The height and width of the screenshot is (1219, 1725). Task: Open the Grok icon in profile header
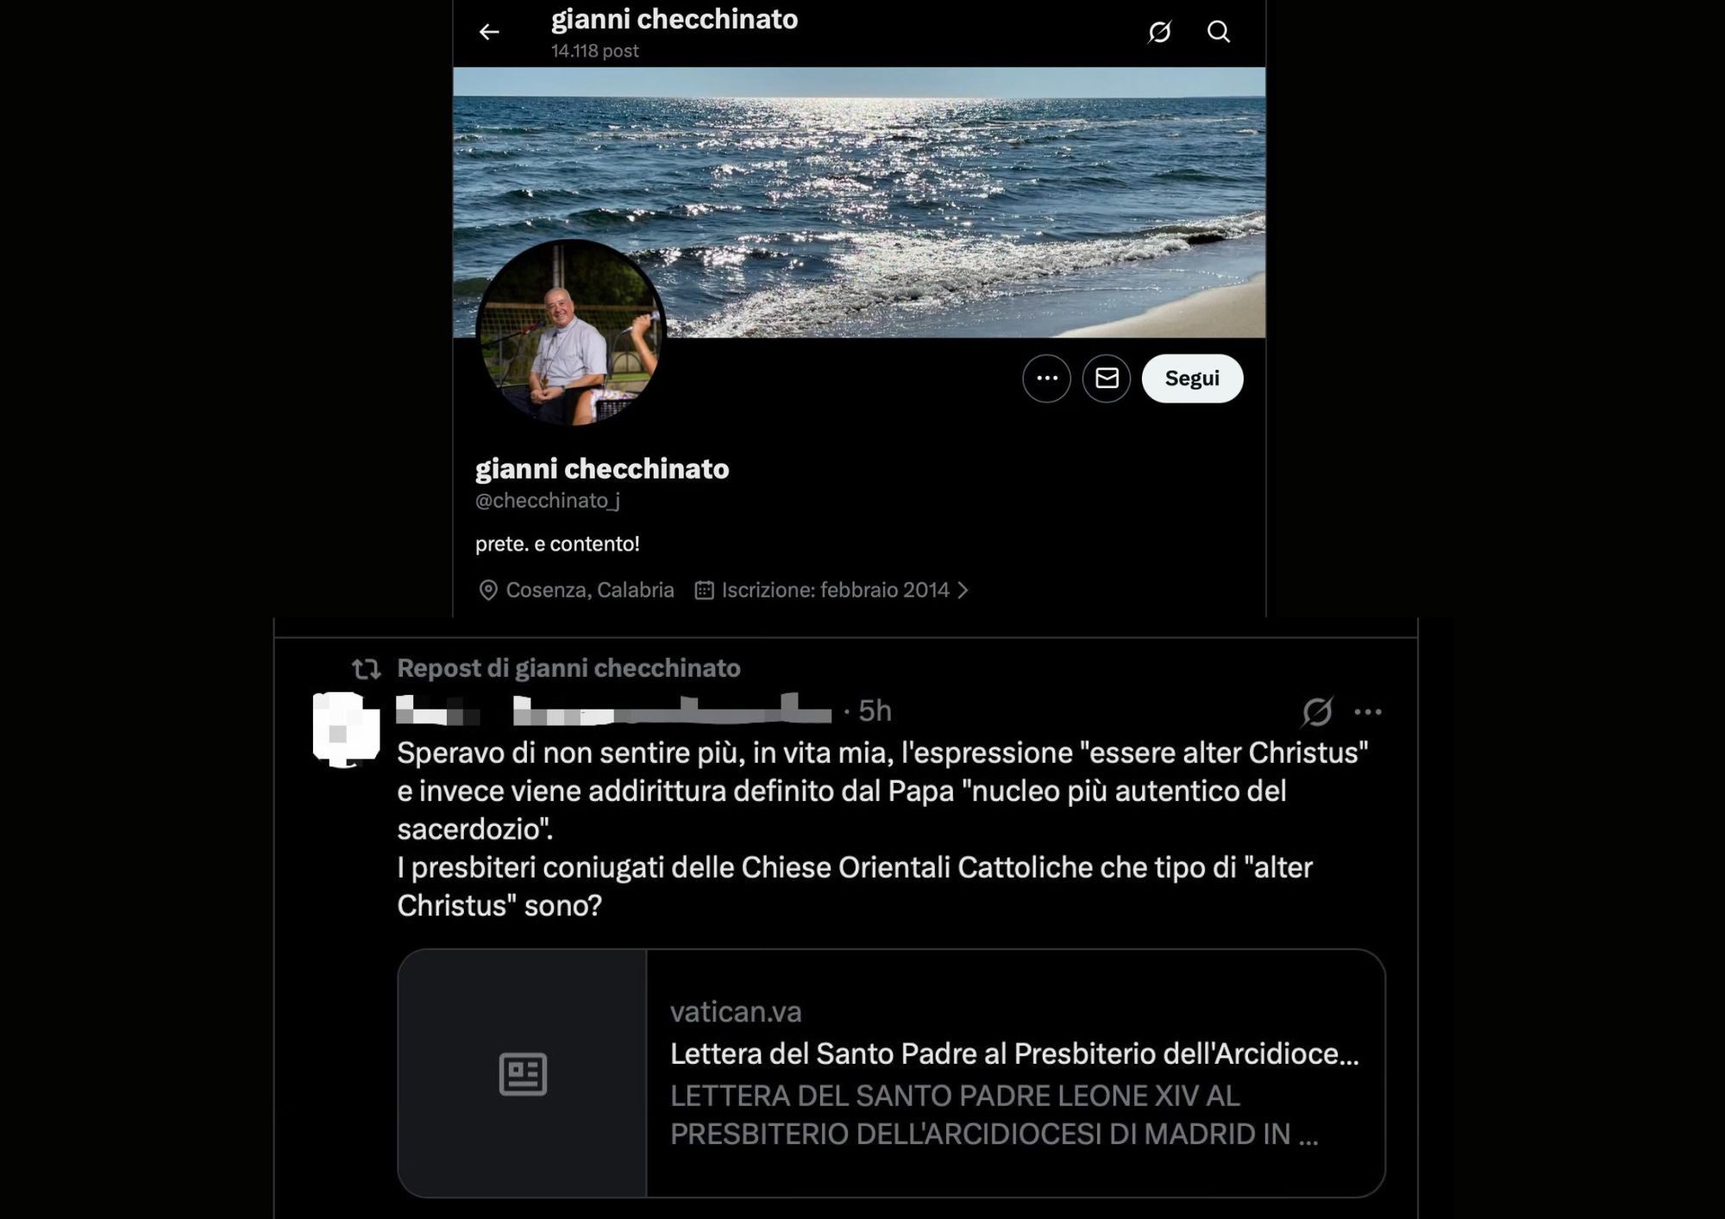click(x=1159, y=32)
